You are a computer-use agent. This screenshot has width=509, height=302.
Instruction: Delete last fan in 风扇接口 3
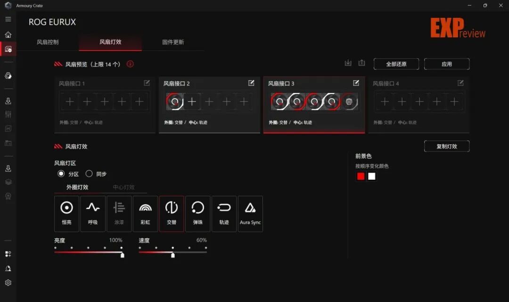pyautogui.click(x=349, y=102)
